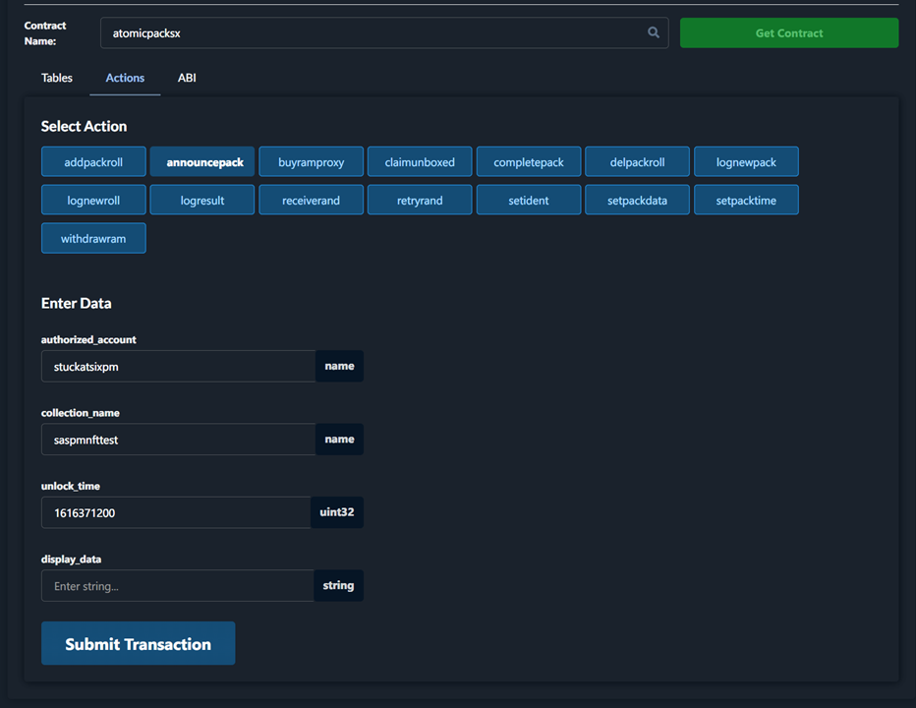Choose the setpacktime action
This screenshot has height=708, width=916.
[746, 200]
